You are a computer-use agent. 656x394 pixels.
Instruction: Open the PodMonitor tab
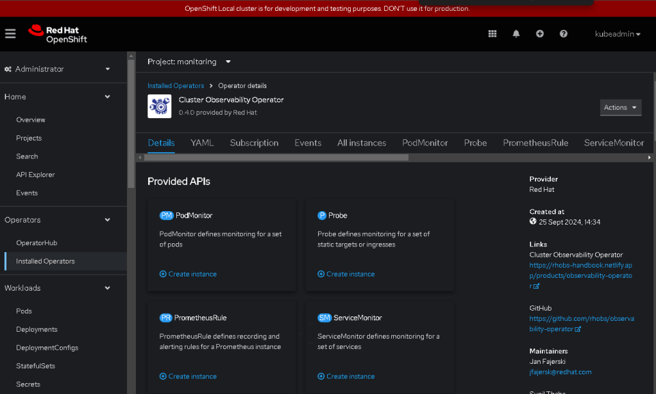[425, 143]
